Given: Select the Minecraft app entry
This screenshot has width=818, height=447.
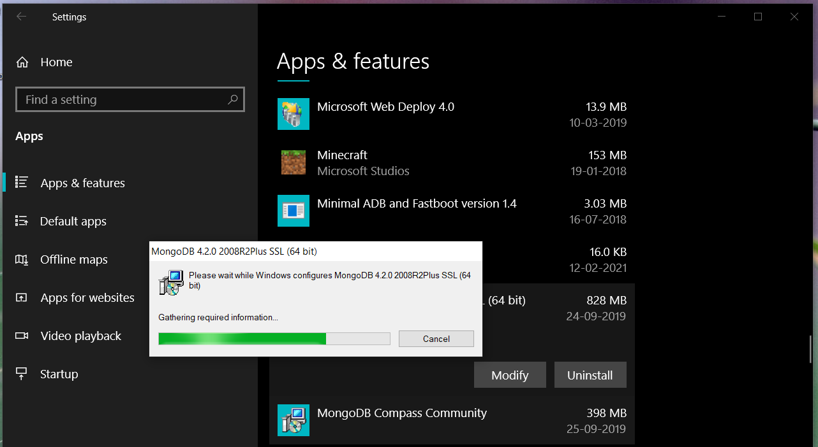Looking at the screenshot, I should (452, 162).
